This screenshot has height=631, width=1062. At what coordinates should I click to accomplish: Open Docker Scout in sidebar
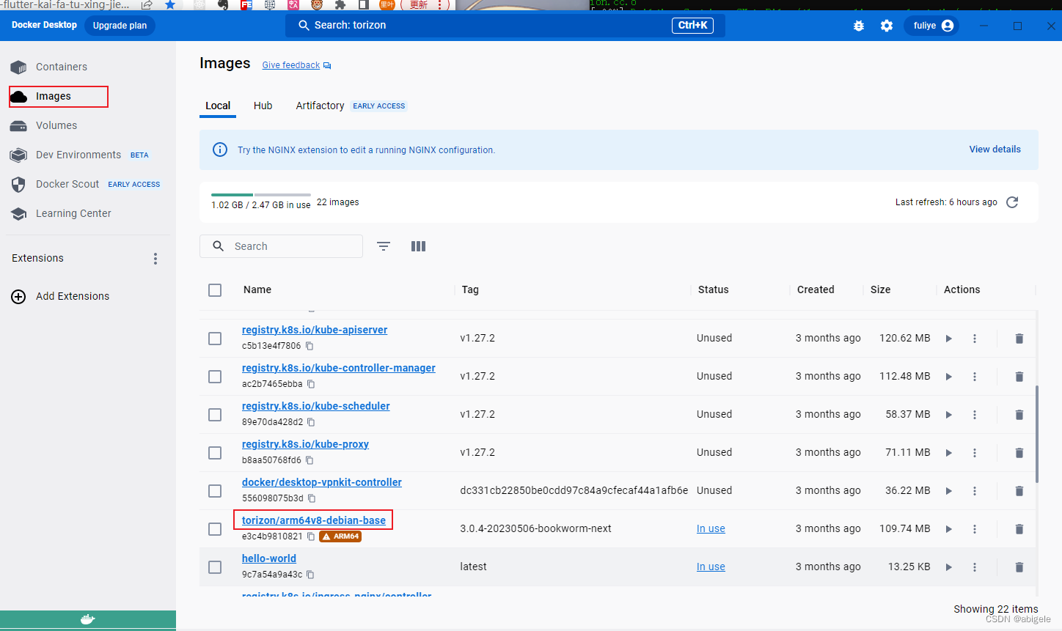pyautogui.click(x=67, y=184)
